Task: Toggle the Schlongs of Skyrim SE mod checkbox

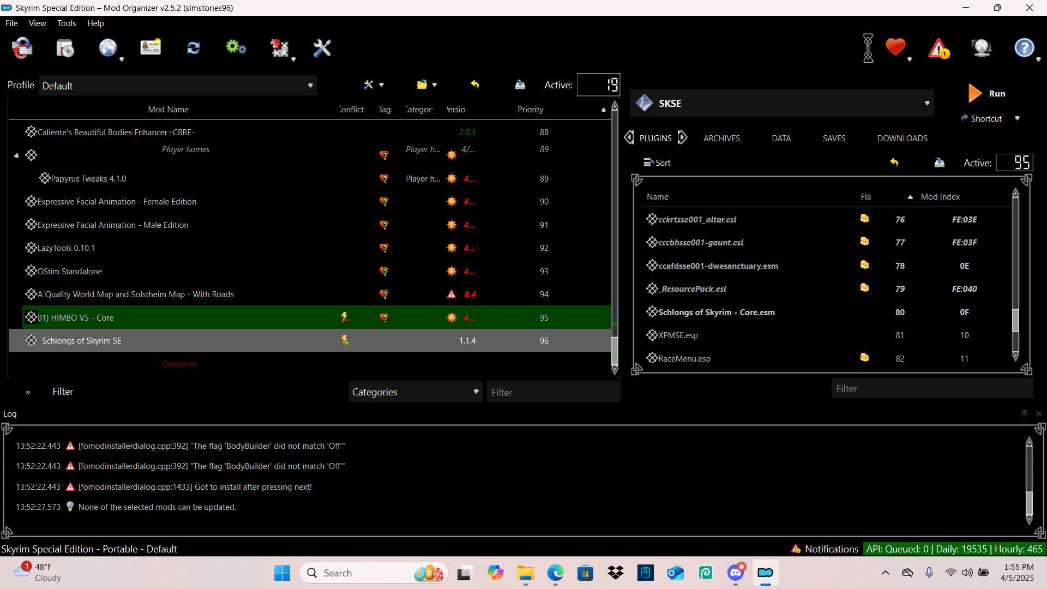Action: pyautogui.click(x=31, y=340)
